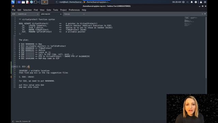Screen dimensions: 218x123
Task: Switch to plan-rop Sublime taskbar window
Action: click(97, 2)
